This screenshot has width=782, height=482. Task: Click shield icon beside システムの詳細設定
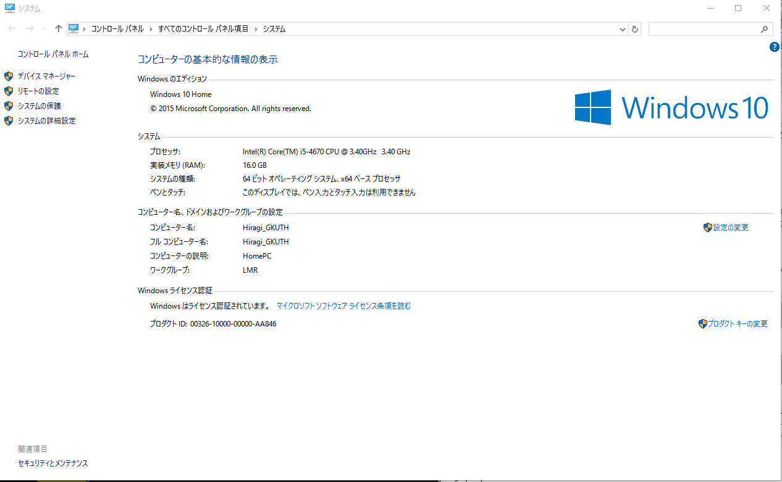tap(9, 121)
